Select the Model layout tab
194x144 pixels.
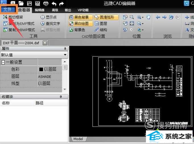point(78,139)
